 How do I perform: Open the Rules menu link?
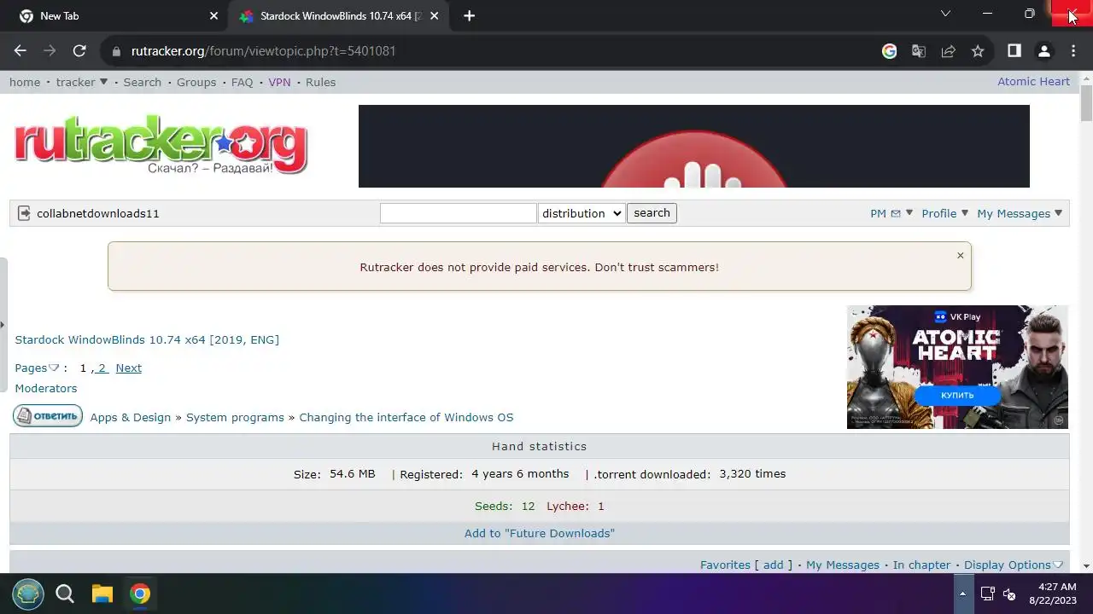(x=320, y=82)
